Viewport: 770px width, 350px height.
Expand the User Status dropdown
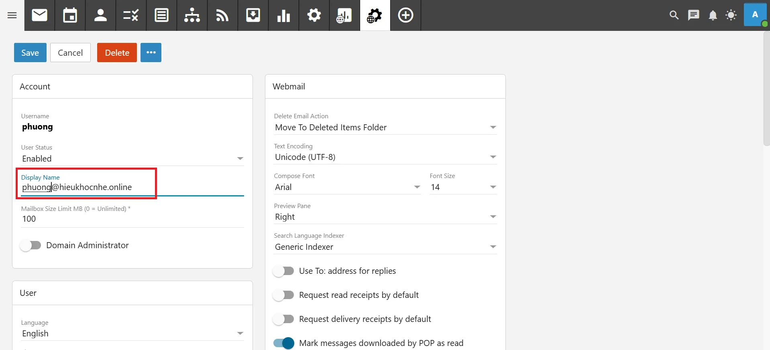pos(132,159)
